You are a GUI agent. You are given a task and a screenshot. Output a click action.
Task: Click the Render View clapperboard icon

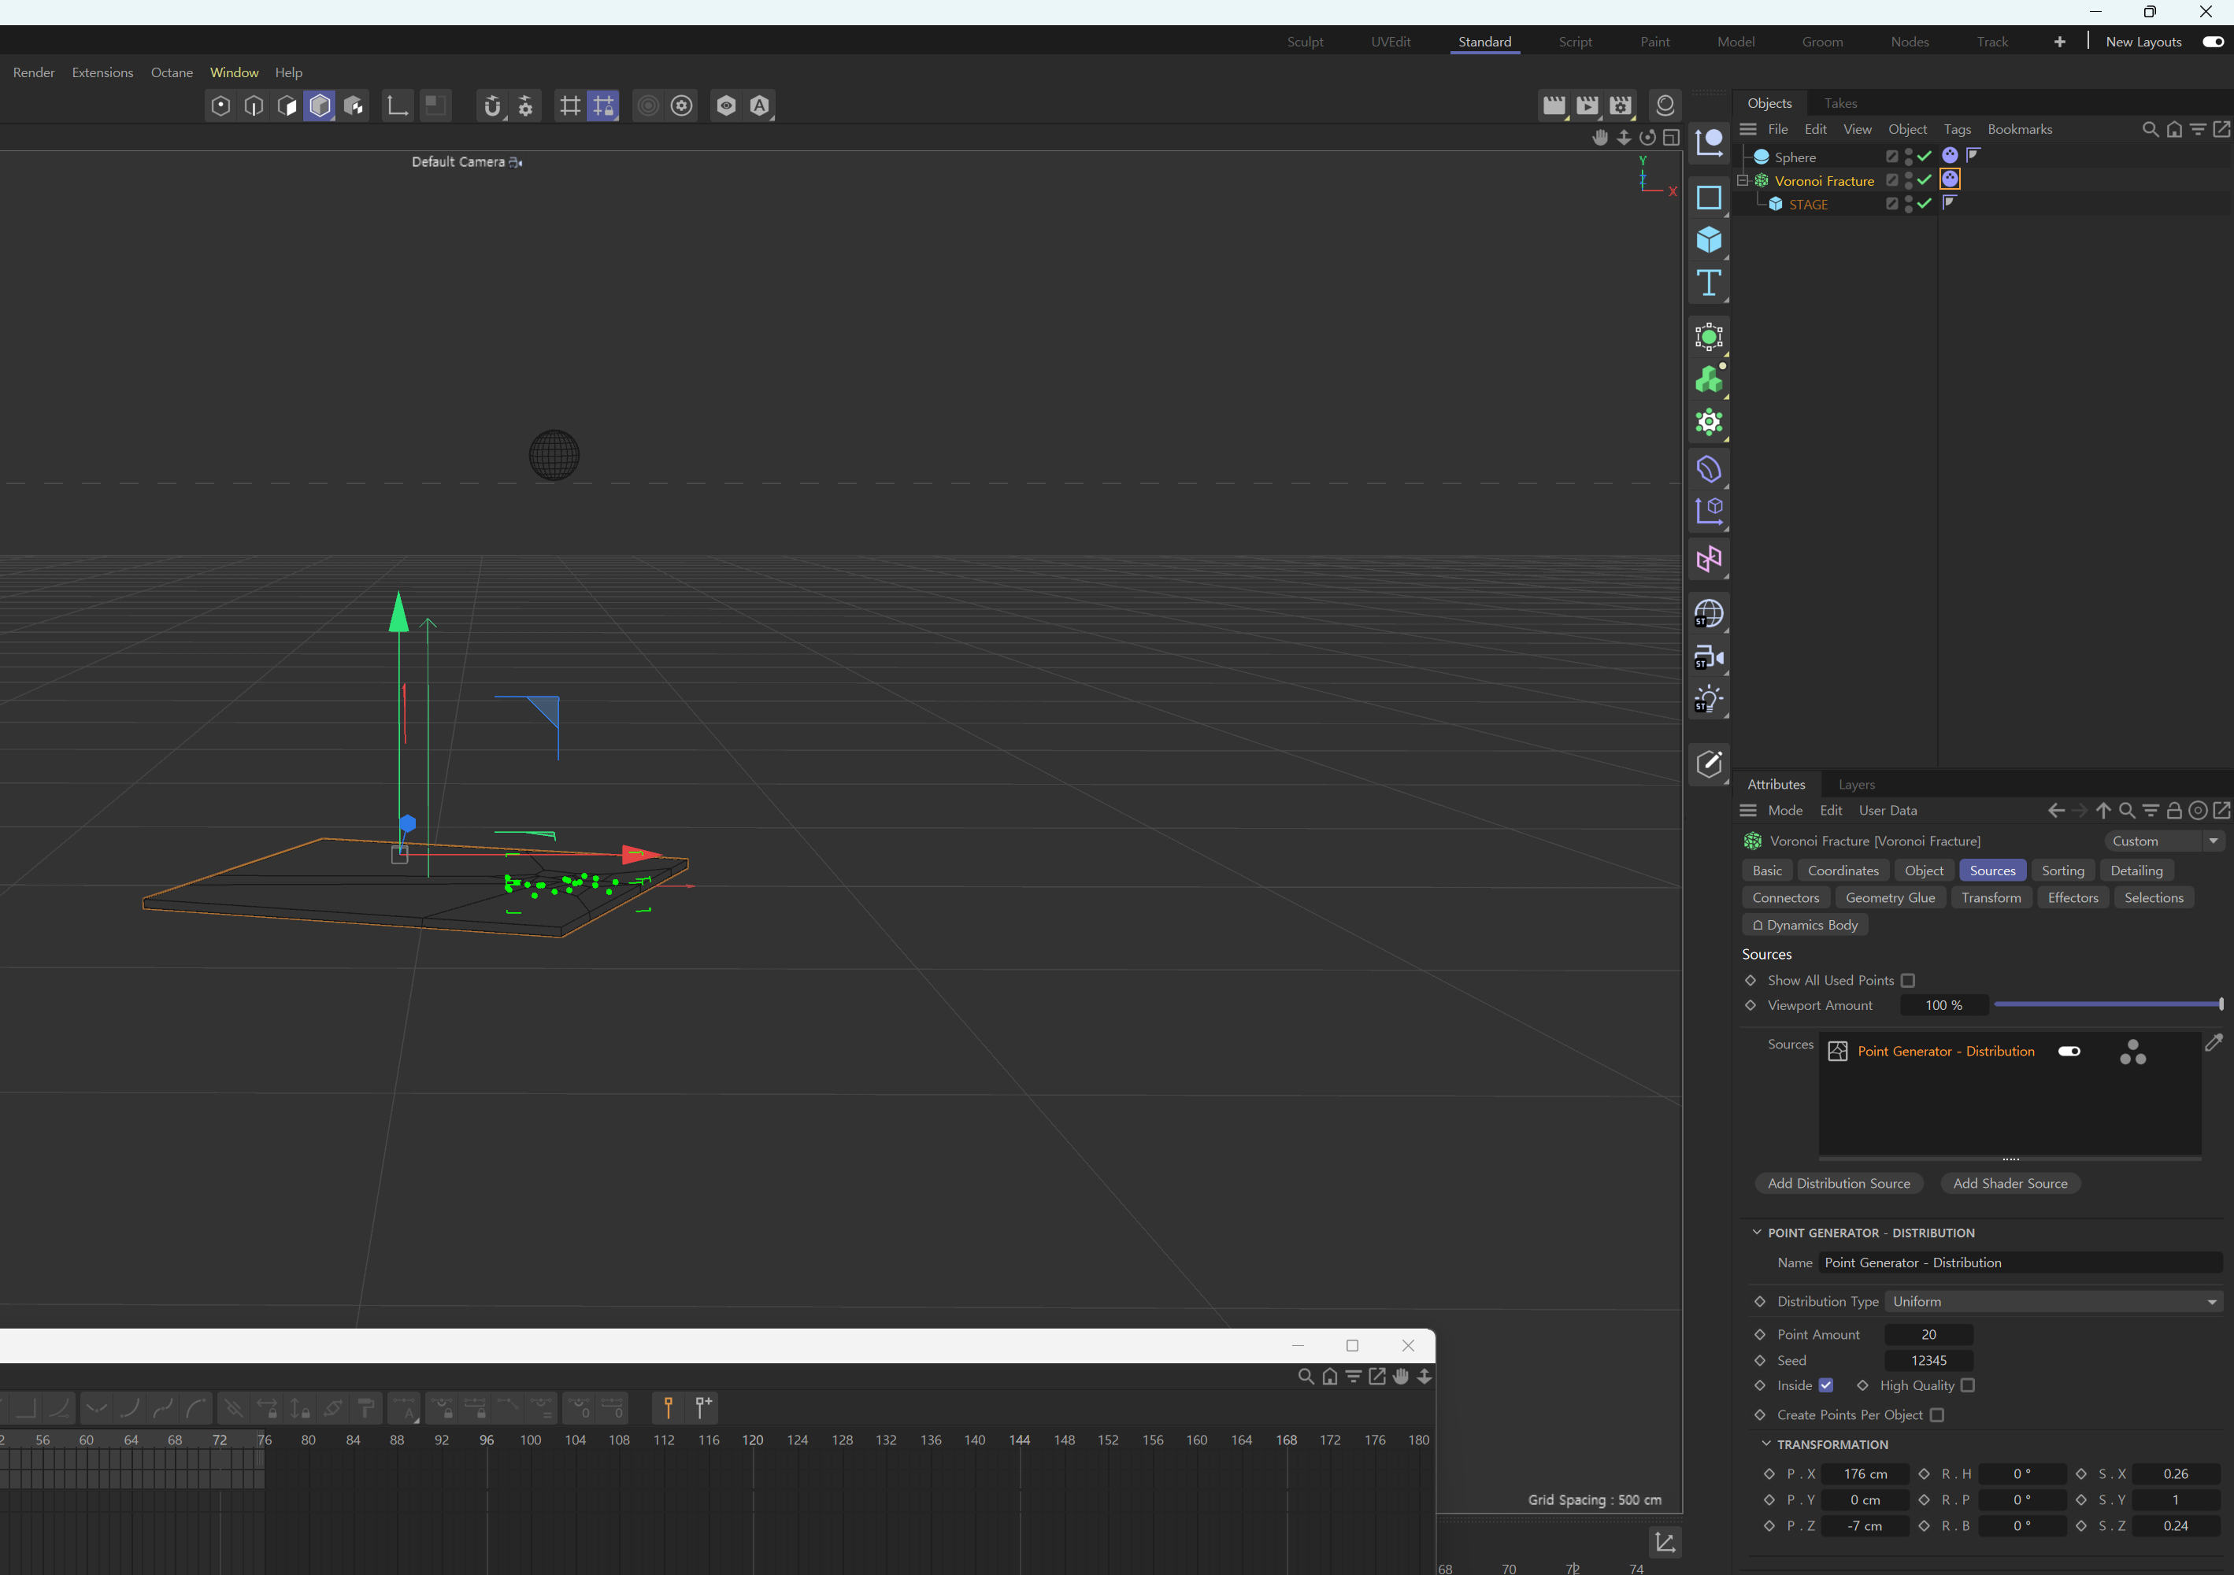tap(1554, 106)
